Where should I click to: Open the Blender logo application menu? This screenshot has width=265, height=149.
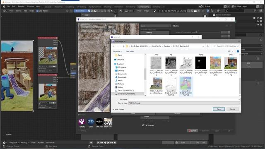pos(4,7)
